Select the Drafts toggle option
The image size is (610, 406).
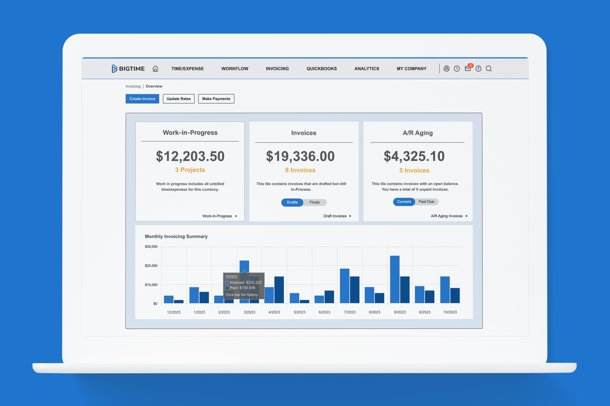(x=292, y=202)
